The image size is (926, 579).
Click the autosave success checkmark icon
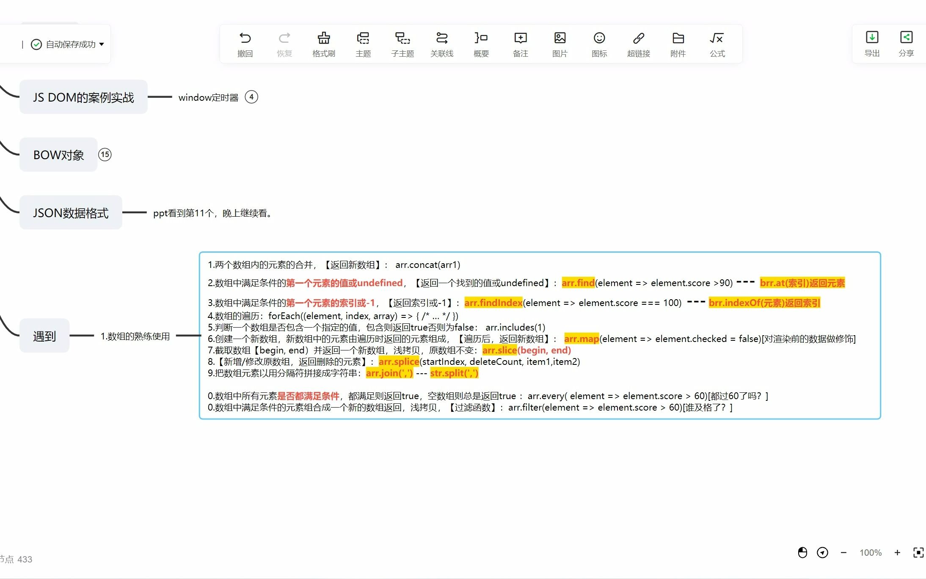coord(36,44)
